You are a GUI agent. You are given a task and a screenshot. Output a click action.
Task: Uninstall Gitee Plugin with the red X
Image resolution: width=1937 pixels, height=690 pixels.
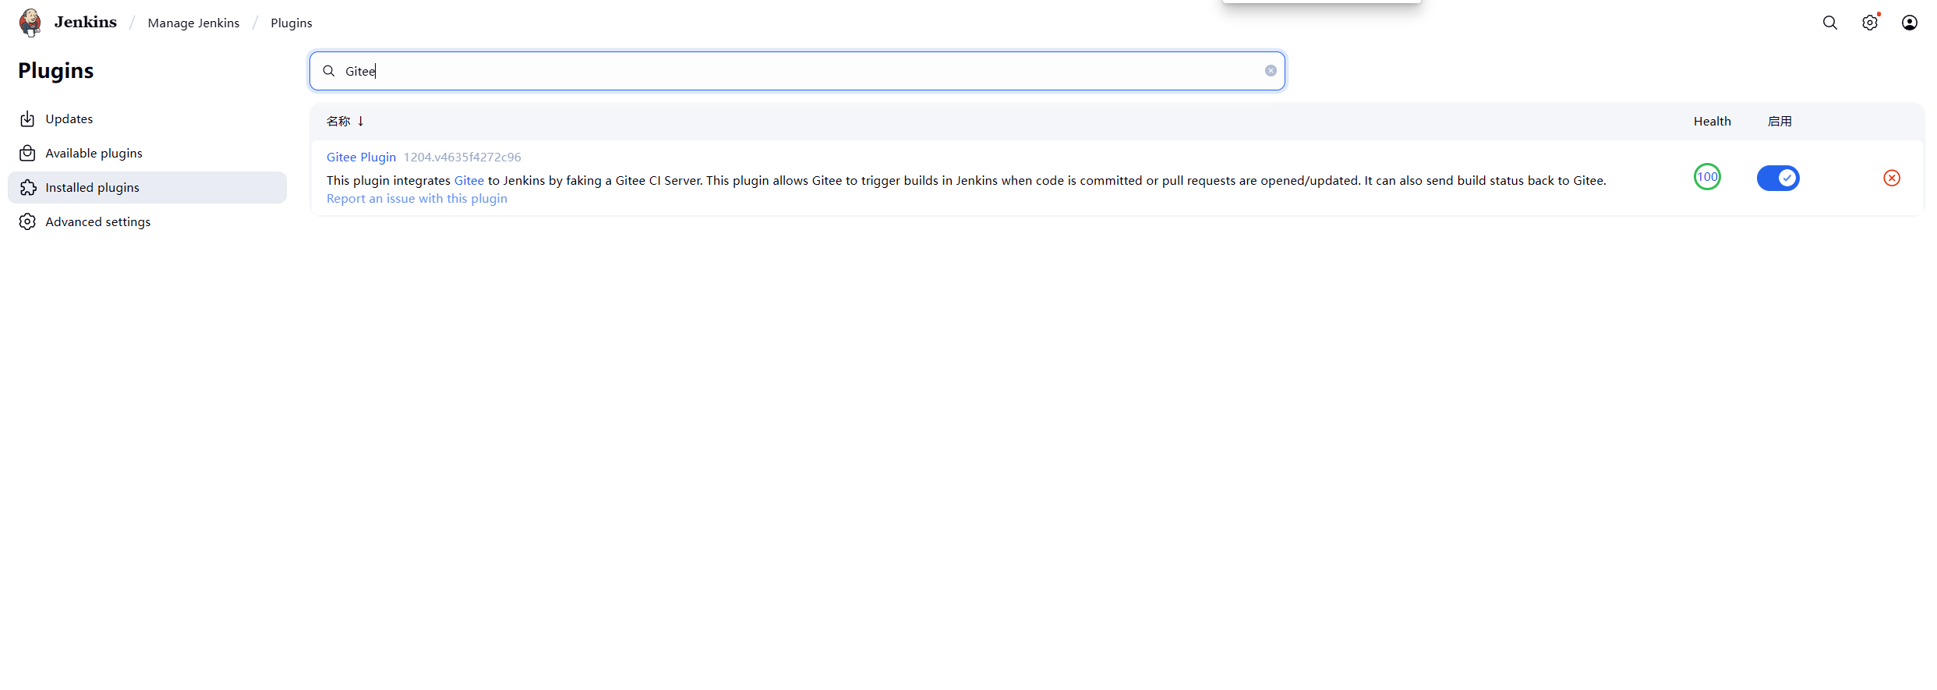coord(1892,178)
